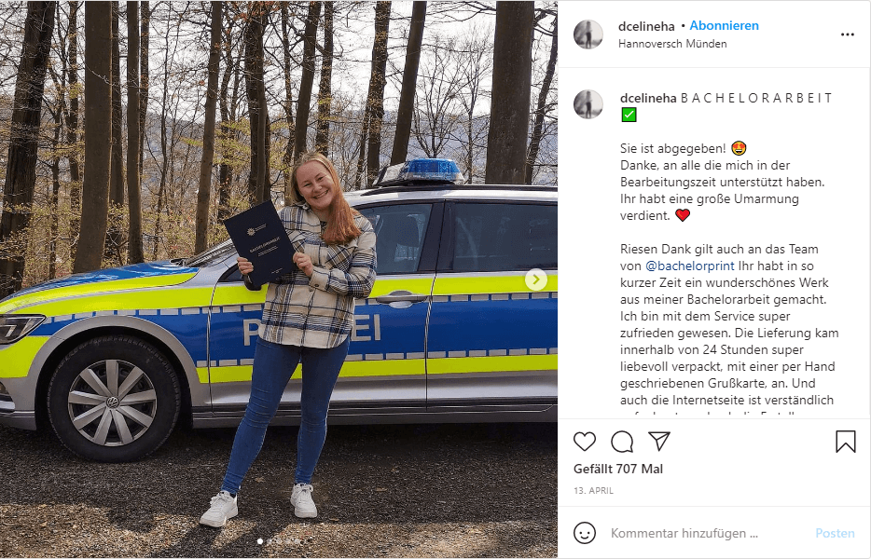The height and width of the screenshot is (559, 871).
Task: Click dcelineha username in caption
Action: click(648, 98)
